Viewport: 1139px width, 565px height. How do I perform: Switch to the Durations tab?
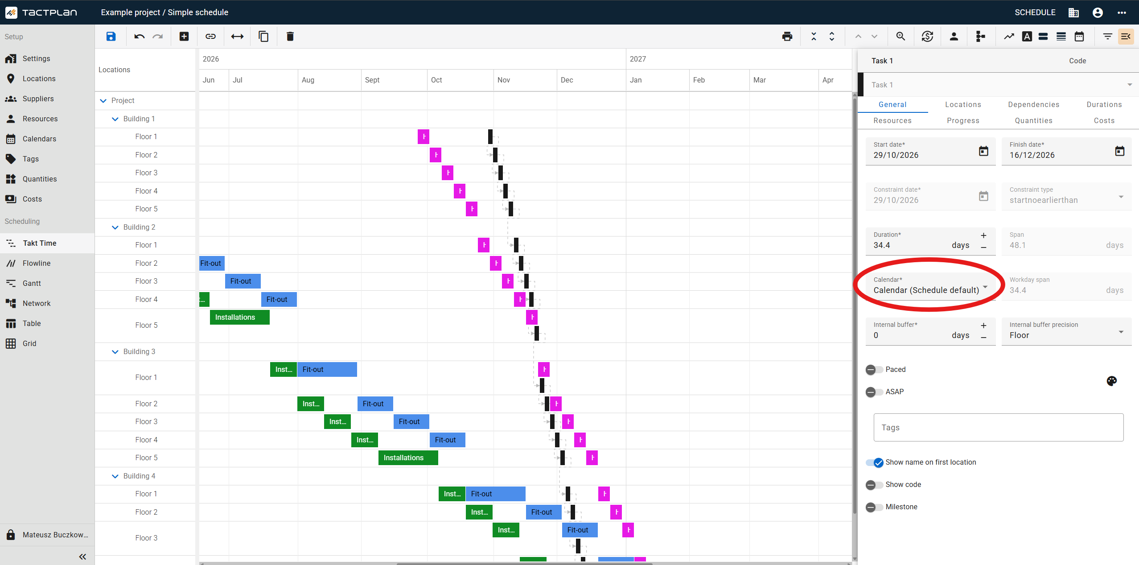(x=1104, y=104)
